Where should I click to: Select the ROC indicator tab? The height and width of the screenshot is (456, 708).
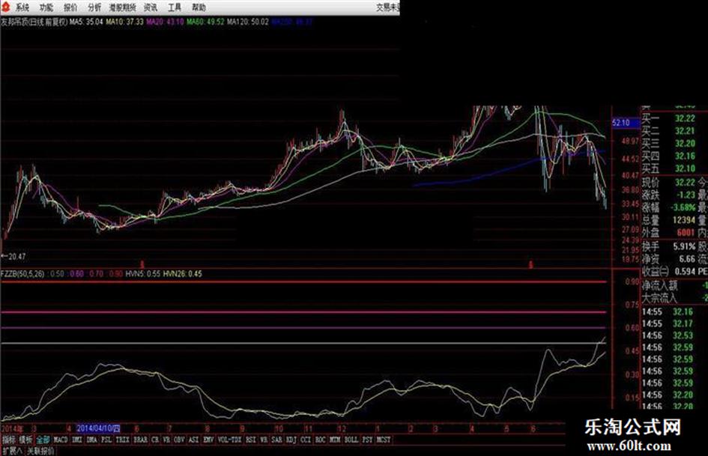(x=321, y=440)
